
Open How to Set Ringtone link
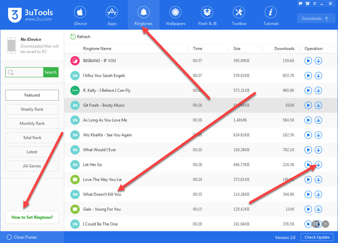click(x=32, y=217)
